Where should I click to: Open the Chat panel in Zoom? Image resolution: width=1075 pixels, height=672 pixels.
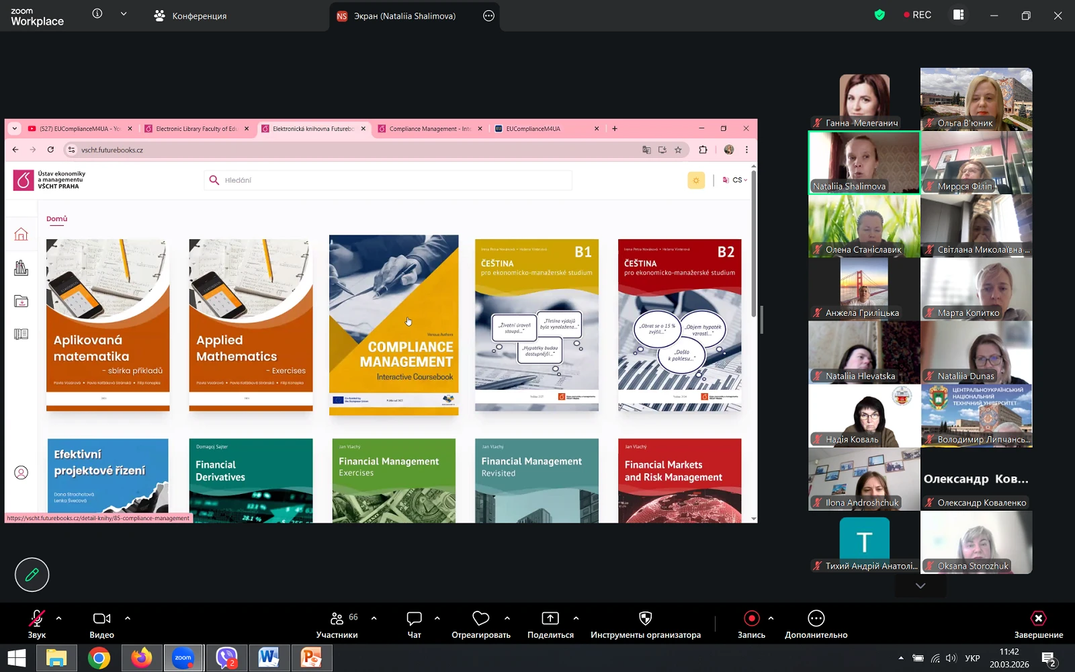pyautogui.click(x=414, y=624)
